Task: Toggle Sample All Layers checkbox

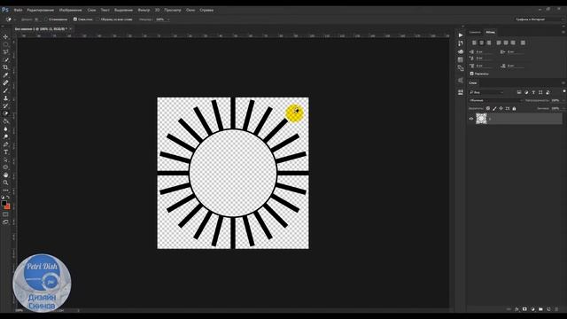Action: pyautogui.click(x=98, y=19)
